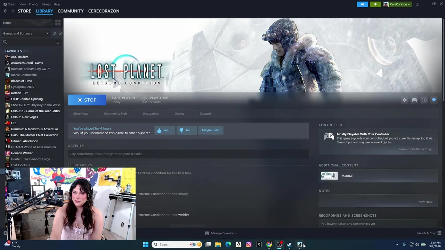Stop the running Lost Planet game
The width and height of the screenshot is (445, 250).
87,100
